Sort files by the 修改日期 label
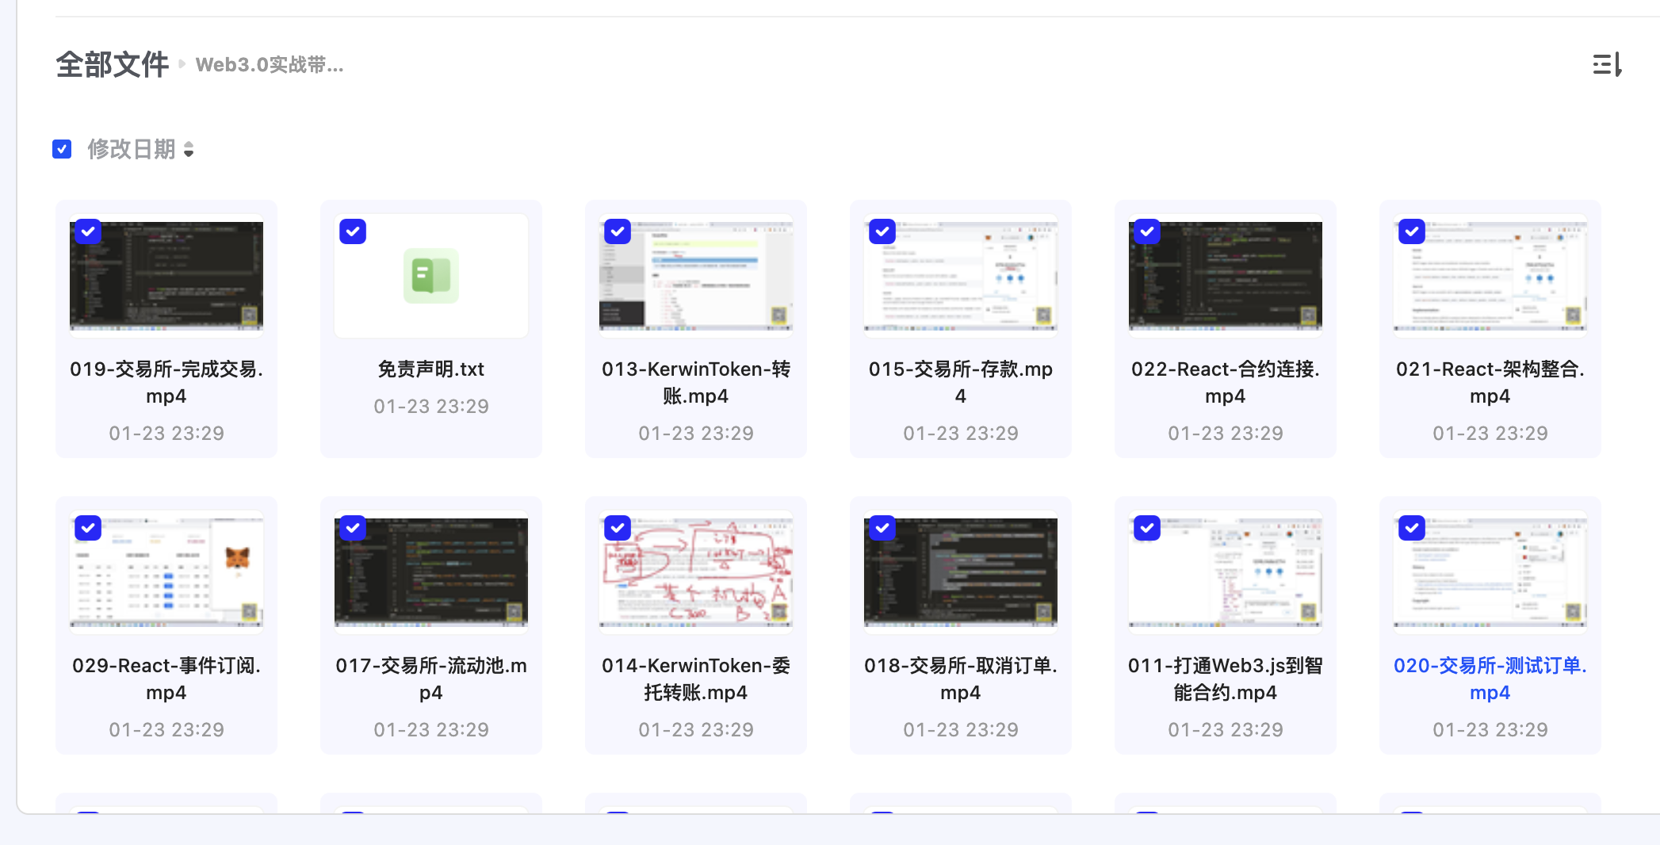The height and width of the screenshot is (845, 1660). 131,149
